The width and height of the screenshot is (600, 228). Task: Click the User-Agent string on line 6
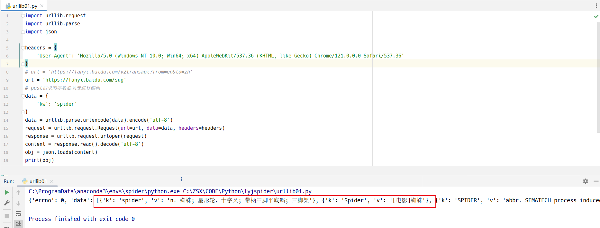coord(241,56)
